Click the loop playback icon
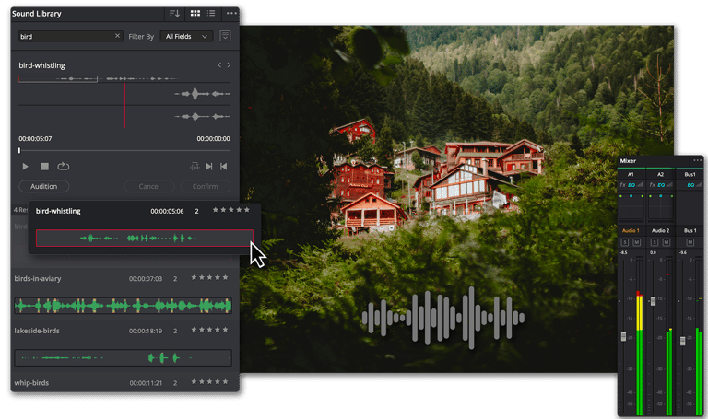 pyautogui.click(x=64, y=167)
